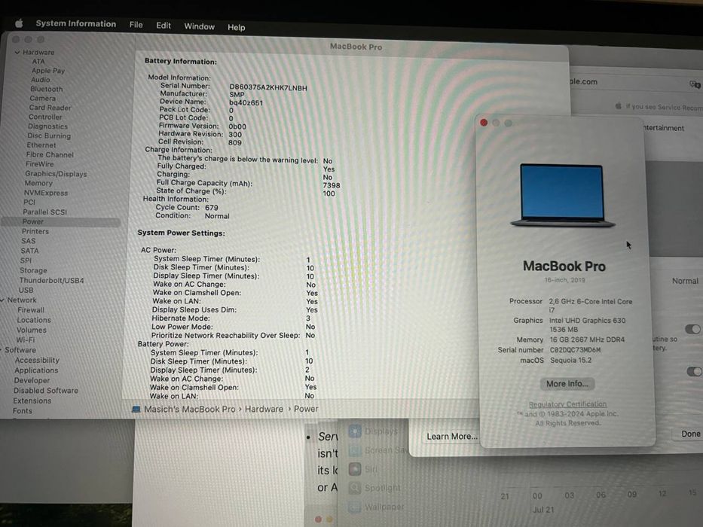
Task: Select Memory in the sidebar
Action: tap(38, 183)
